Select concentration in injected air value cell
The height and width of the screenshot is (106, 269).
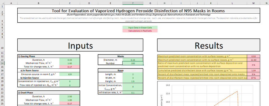(69, 82)
